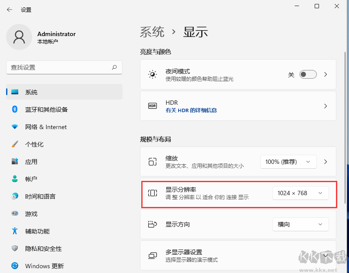
Task: Click the 辅助功能 accessibility figure icon
Action: click(x=15, y=231)
